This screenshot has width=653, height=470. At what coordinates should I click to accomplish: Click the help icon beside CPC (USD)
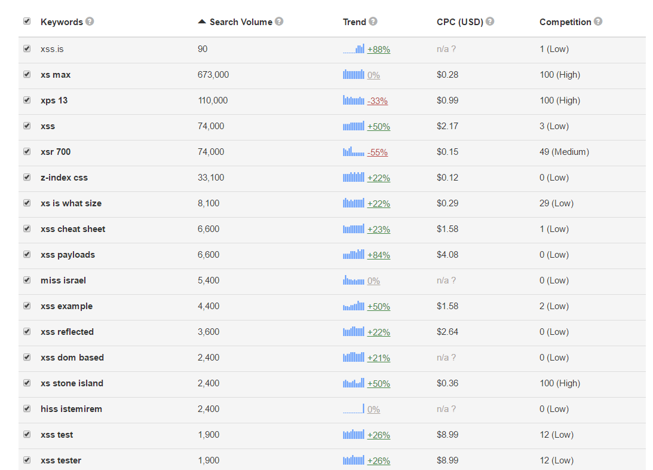pyautogui.click(x=490, y=22)
